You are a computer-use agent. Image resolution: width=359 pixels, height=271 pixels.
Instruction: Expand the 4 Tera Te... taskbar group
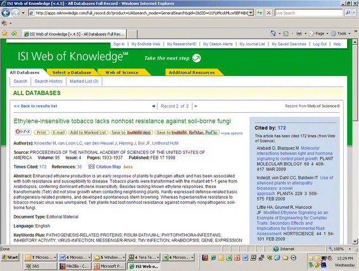(x=143, y=258)
